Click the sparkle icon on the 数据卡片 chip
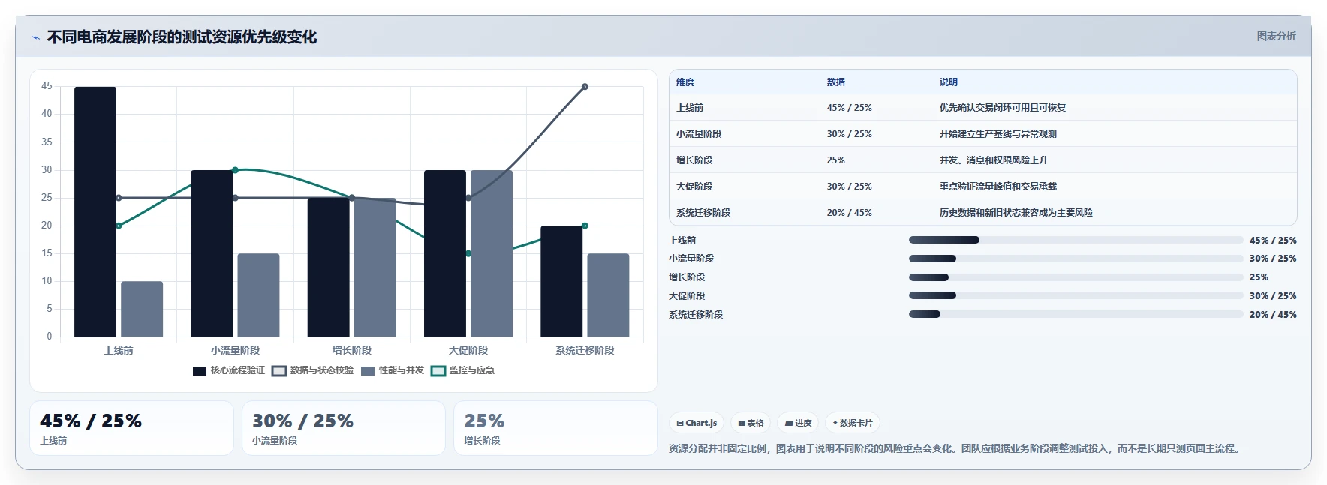The width and height of the screenshot is (1327, 485). coord(835,423)
